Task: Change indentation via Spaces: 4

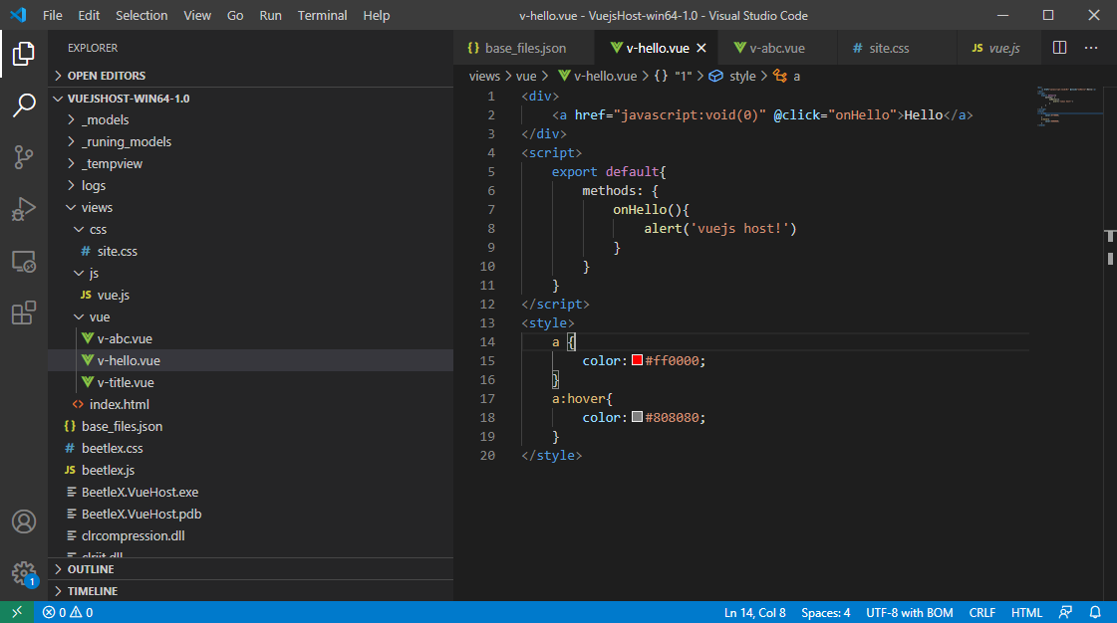Action: pyautogui.click(x=825, y=612)
